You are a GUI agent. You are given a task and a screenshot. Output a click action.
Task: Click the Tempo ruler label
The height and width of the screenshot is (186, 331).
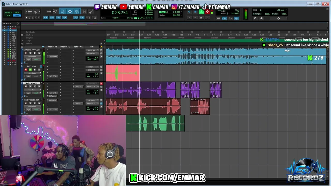coord(28,41)
